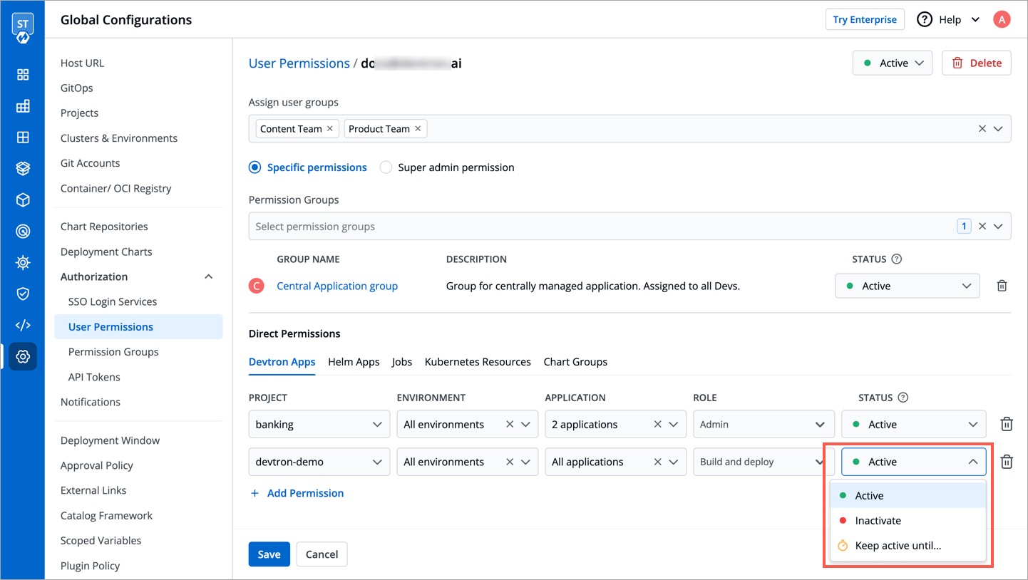This screenshot has height=580, width=1028.
Task: Collapse devtron-demo row status dropdown
Action: point(914,462)
